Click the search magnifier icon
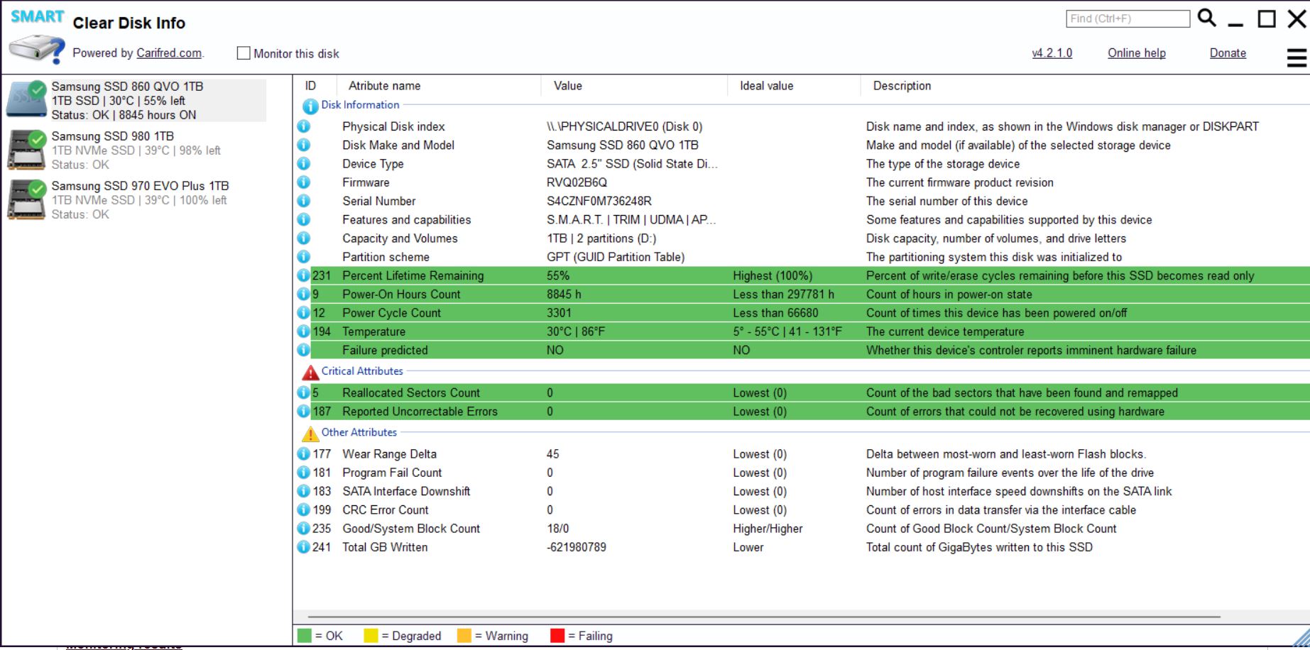 click(x=1206, y=18)
